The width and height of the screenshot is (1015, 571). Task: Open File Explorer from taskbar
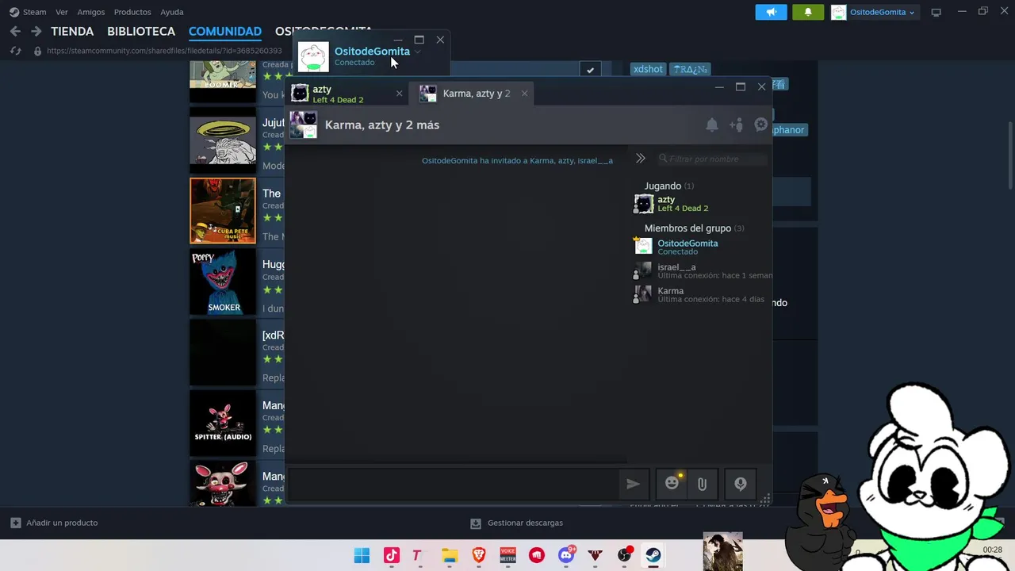tap(450, 555)
